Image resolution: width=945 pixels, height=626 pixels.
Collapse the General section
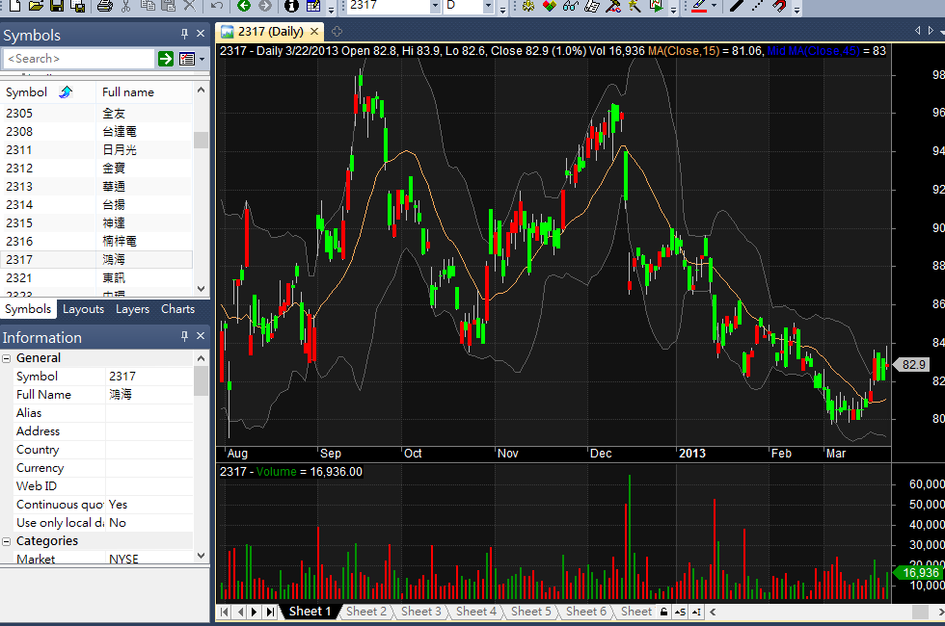pos(7,358)
